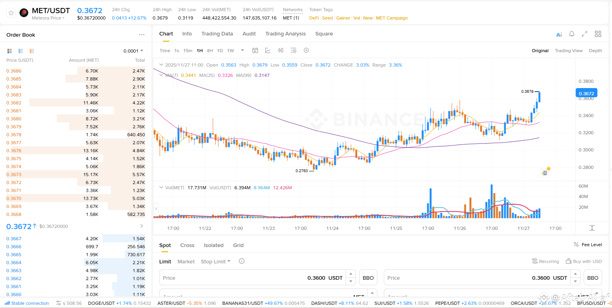Open the go-to-date calendar icon

point(255,51)
